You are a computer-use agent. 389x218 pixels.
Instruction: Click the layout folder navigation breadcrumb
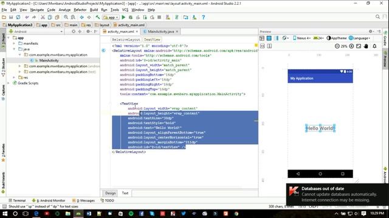(102, 25)
